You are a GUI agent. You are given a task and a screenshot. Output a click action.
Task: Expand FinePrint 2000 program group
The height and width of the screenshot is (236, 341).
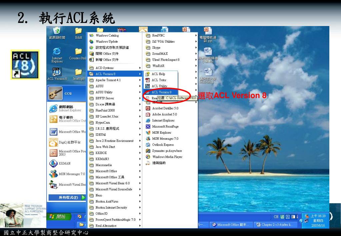[x=115, y=110]
